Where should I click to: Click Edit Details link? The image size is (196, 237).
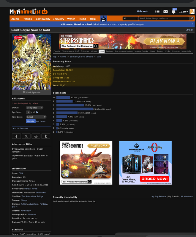click(x=41, y=121)
